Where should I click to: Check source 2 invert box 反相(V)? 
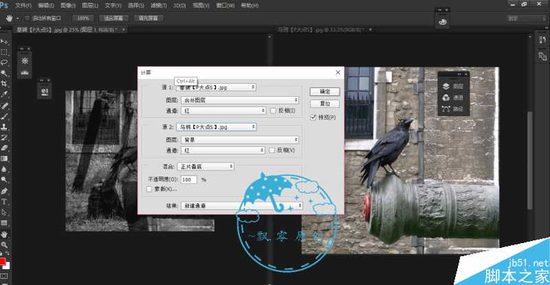pos(272,150)
